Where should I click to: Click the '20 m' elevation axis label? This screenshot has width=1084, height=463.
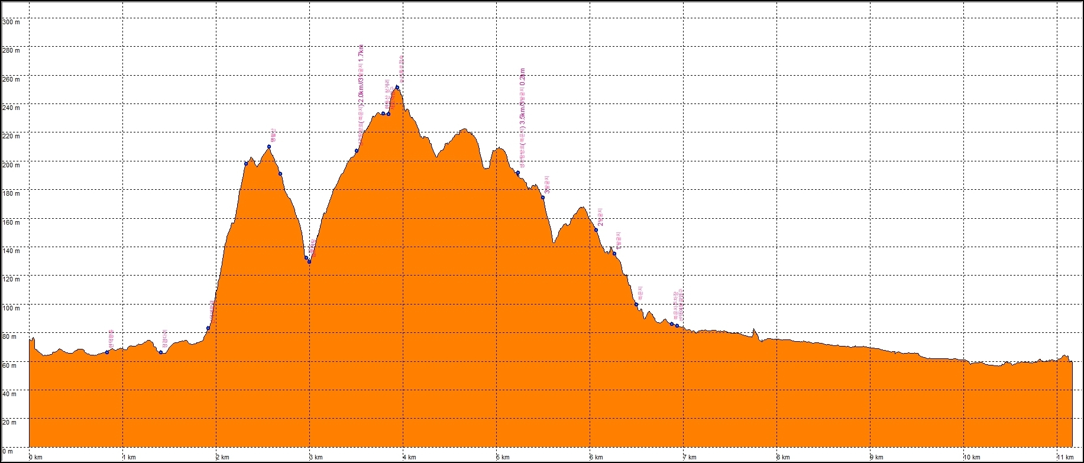click(x=10, y=422)
